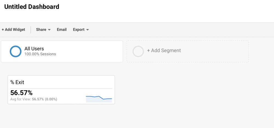Click the plus sign in Add Widget
274x128 pixels.
pos(3,30)
